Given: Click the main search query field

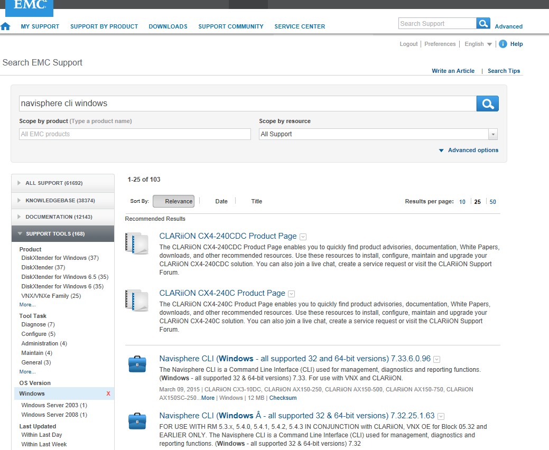Looking at the screenshot, I should click(x=247, y=104).
